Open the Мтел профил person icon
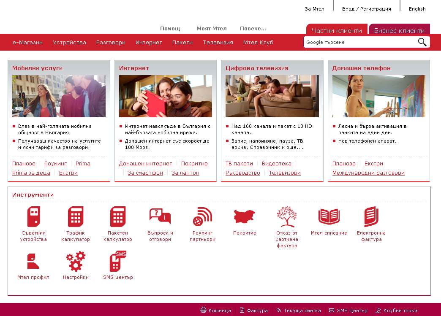 point(33,261)
